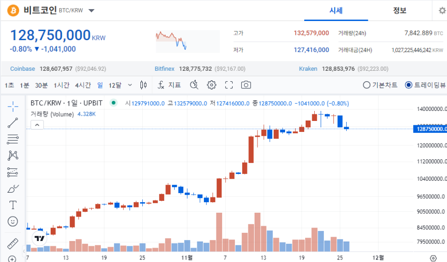Screen dimensions: 447x262
Task: Select the 1분 interval
Action: (x=24, y=85)
